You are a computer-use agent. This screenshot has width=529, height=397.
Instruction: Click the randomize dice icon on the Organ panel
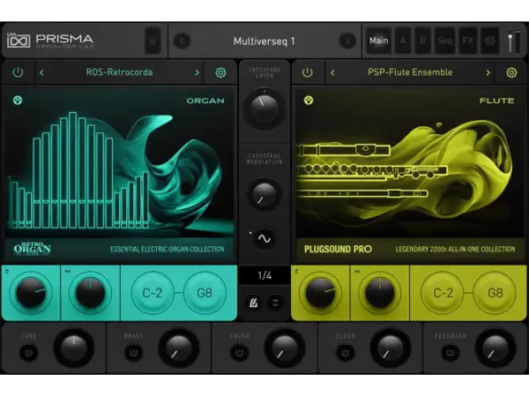[x=18, y=101]
